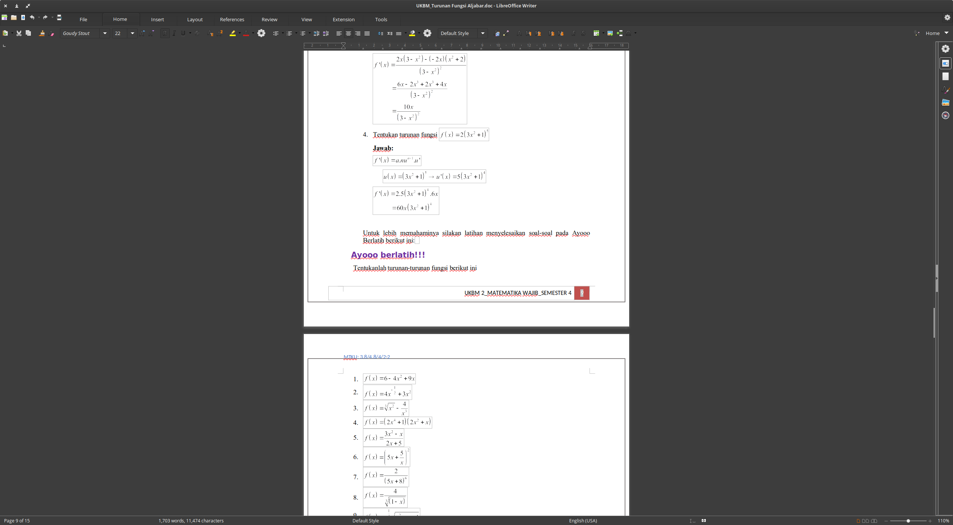Switch to the Insert tab
This screenshot has height=525, width=953.
click(157, 19)
